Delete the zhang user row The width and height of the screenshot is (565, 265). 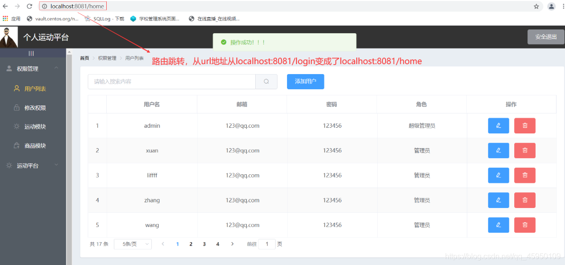click(525, 200)
